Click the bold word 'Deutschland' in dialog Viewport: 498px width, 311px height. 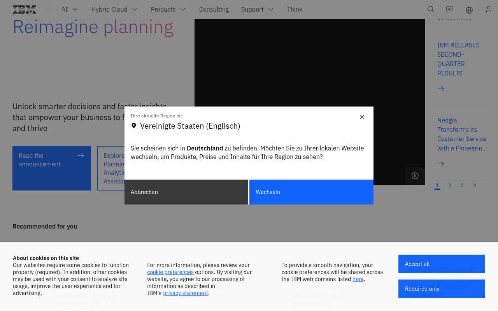pyautogui.click(x=205, y=148)
